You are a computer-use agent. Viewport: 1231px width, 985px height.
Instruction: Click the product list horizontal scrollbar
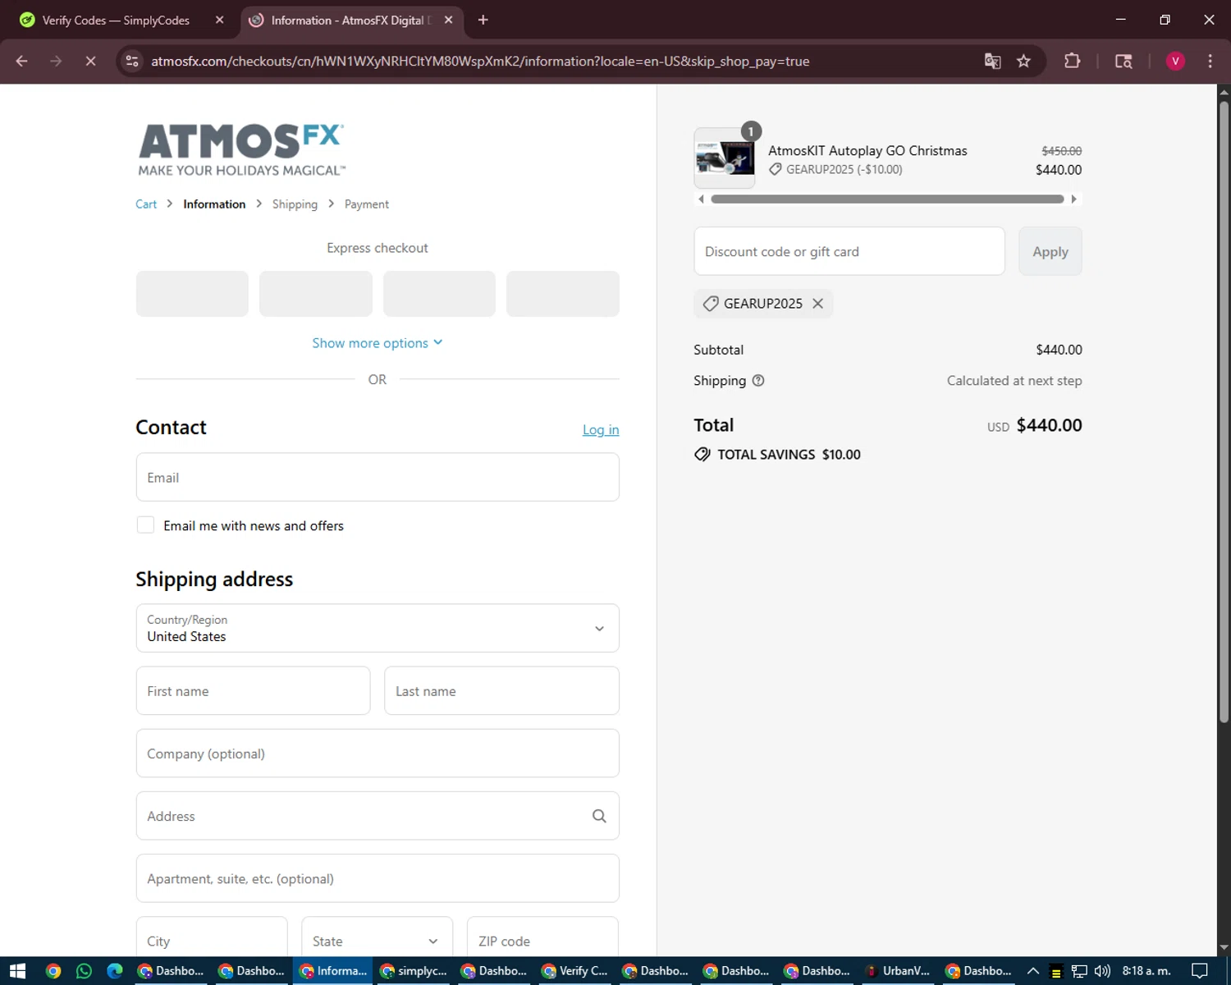coord(887,199)
